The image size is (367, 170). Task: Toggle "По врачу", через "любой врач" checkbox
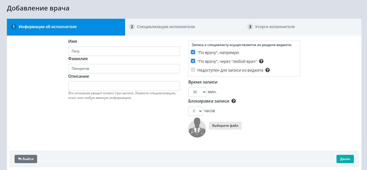click(x=193, y=61)
